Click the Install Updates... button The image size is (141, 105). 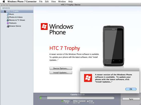pos(61,73)
